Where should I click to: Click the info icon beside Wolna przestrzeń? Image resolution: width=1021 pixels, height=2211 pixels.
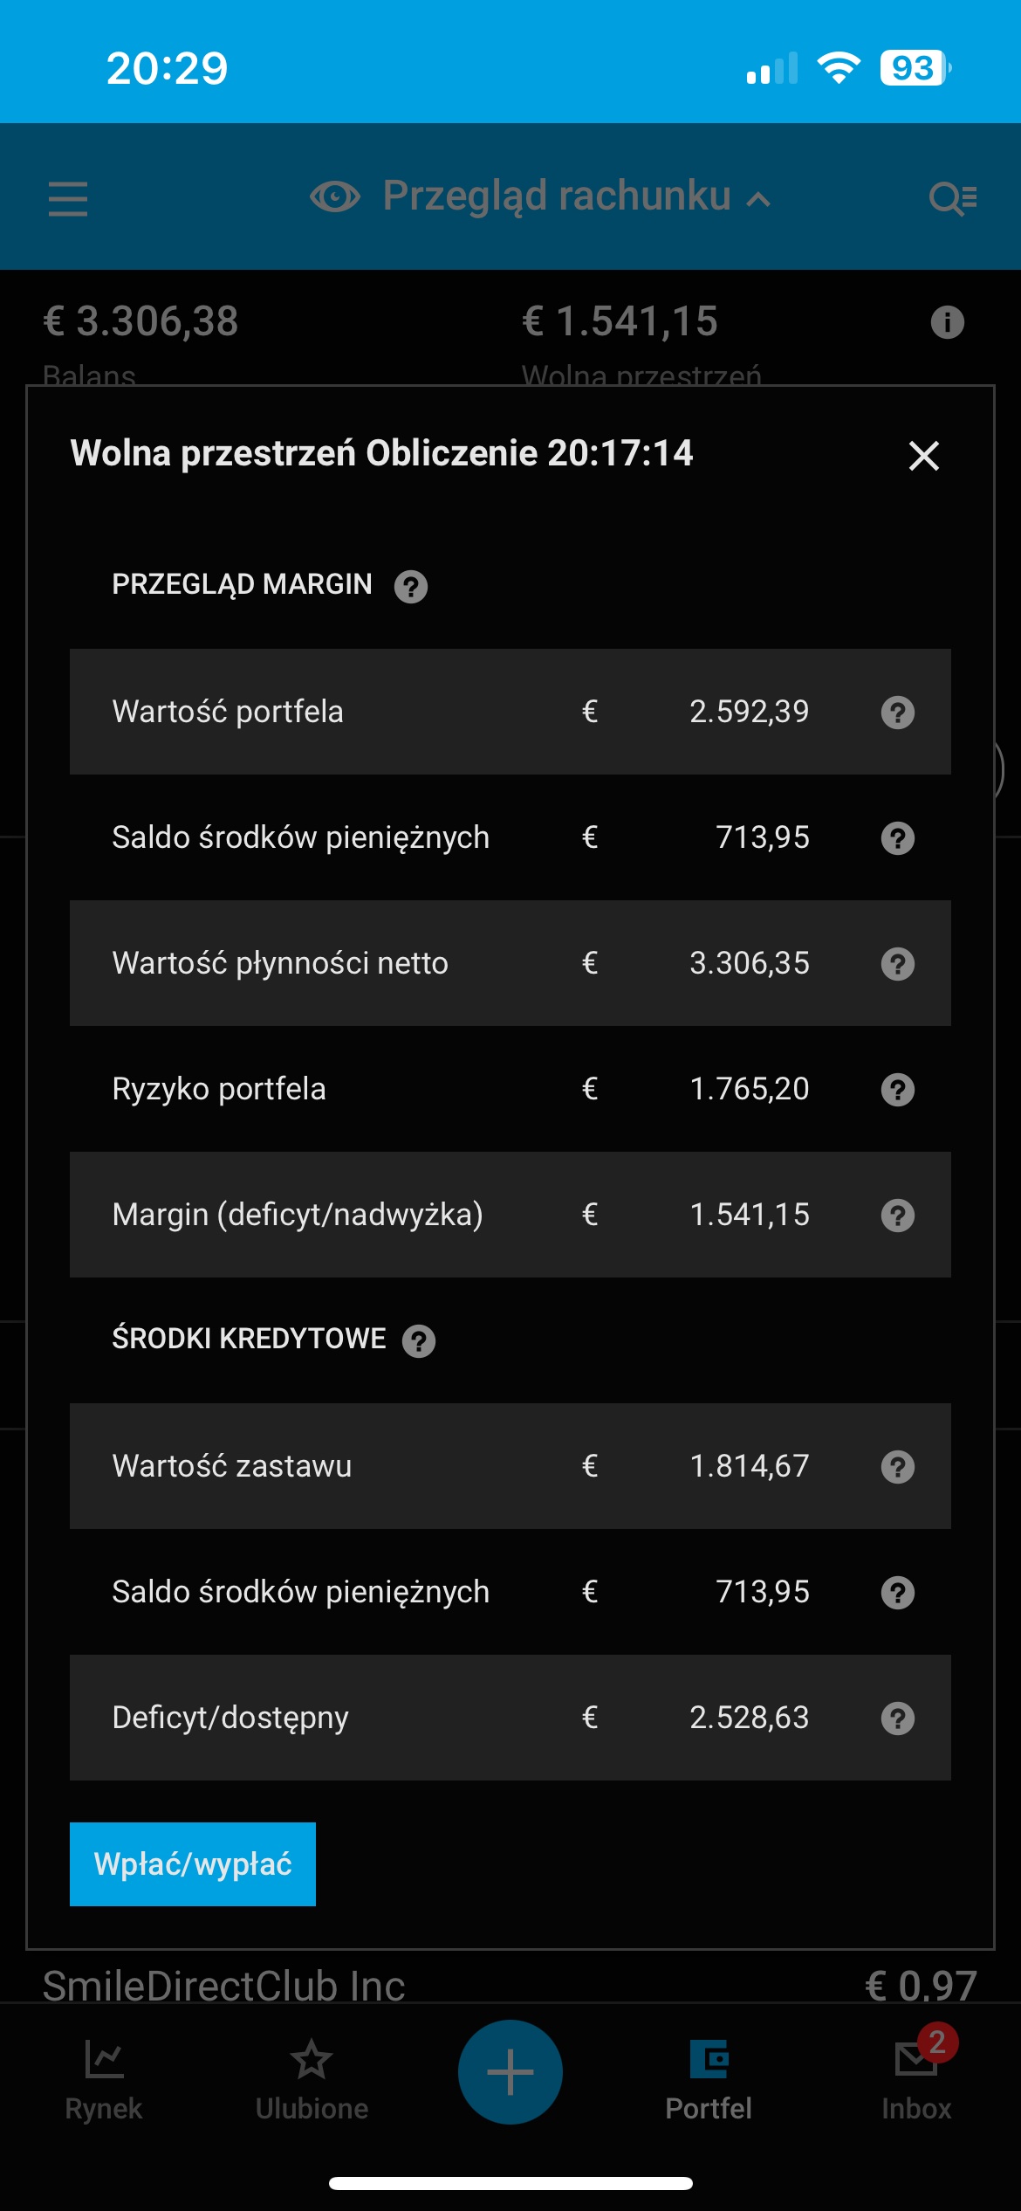point(947,322)
